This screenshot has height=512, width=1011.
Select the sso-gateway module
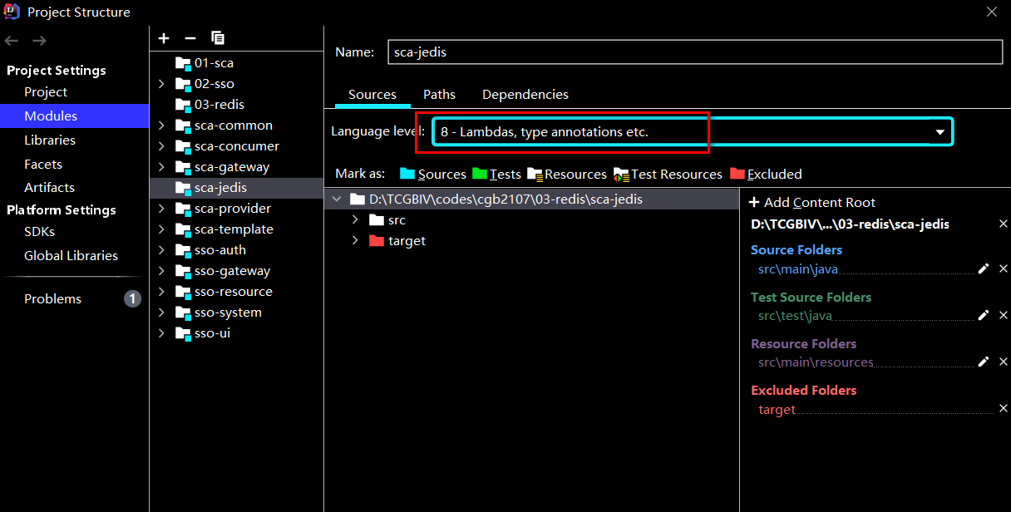tap(232, 271)
